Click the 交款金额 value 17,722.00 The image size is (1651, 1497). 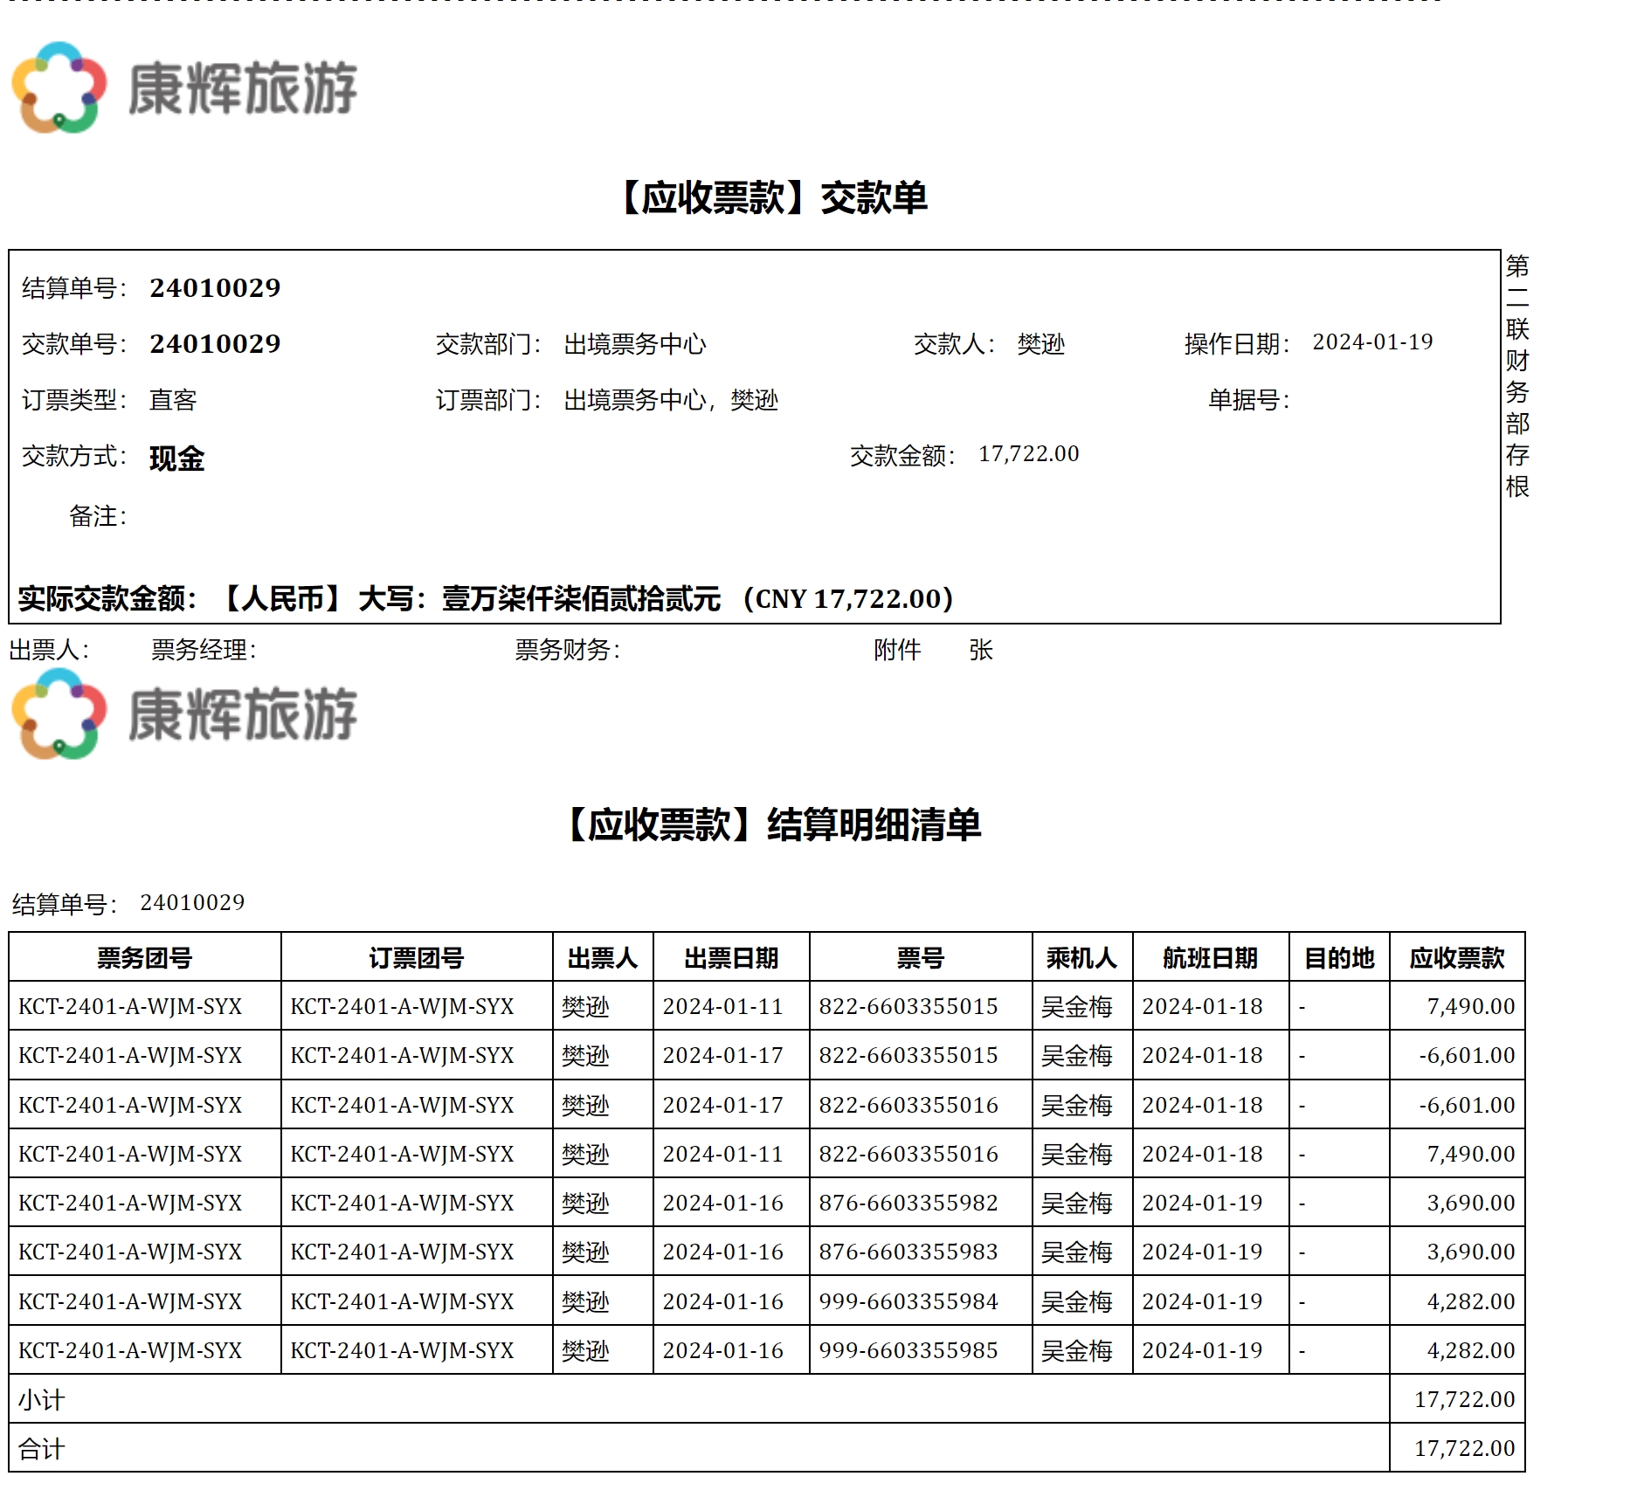(1028, 454)
